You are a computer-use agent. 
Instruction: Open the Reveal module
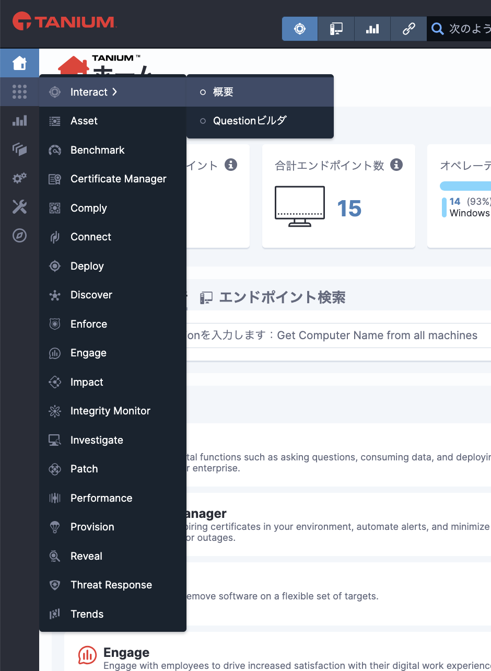pyautogui.click(x=113, y=556)
